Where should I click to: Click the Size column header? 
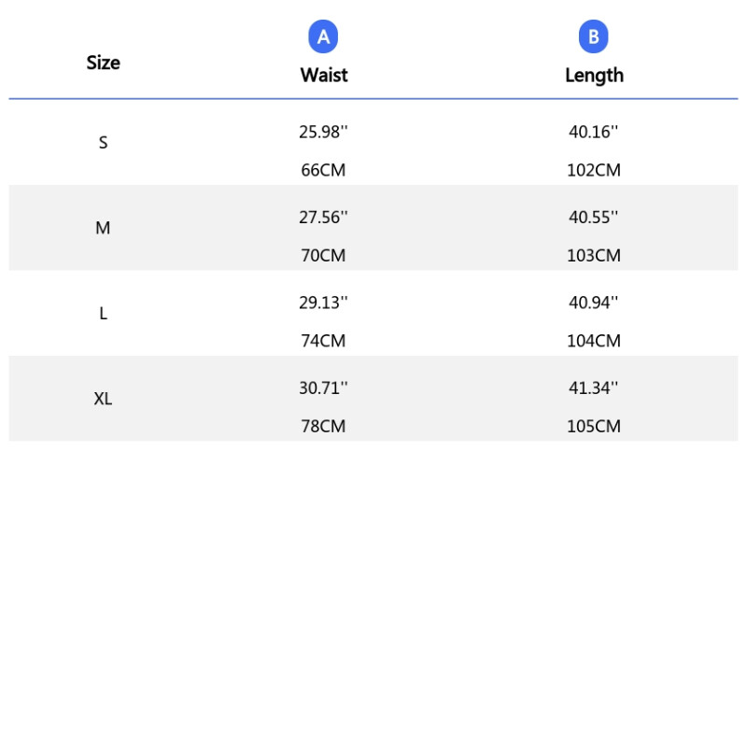tap(103, 63)
